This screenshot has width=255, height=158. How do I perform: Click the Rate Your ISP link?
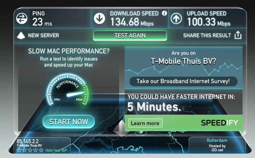tap(56, 150)
